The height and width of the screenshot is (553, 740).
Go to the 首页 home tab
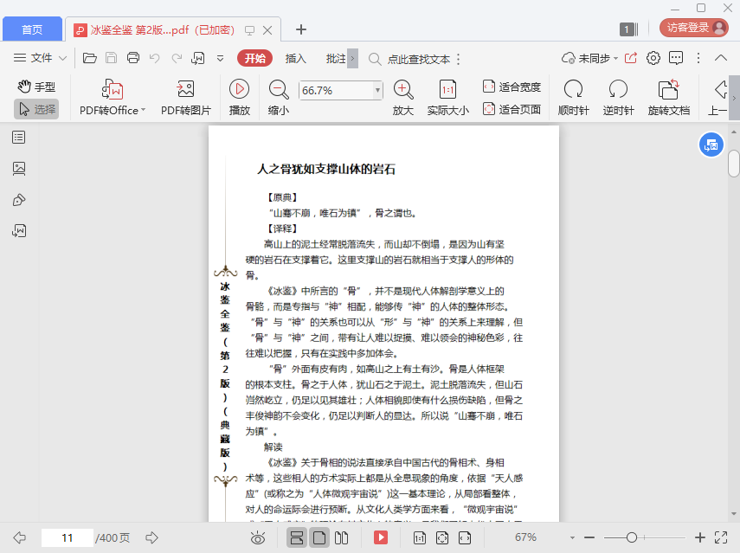pos(32,29)
